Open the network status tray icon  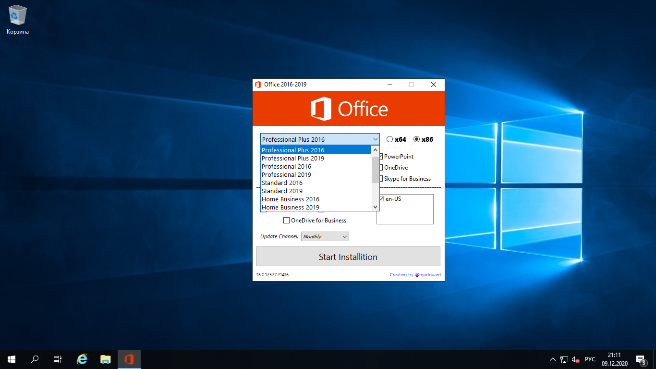point(564,359)
